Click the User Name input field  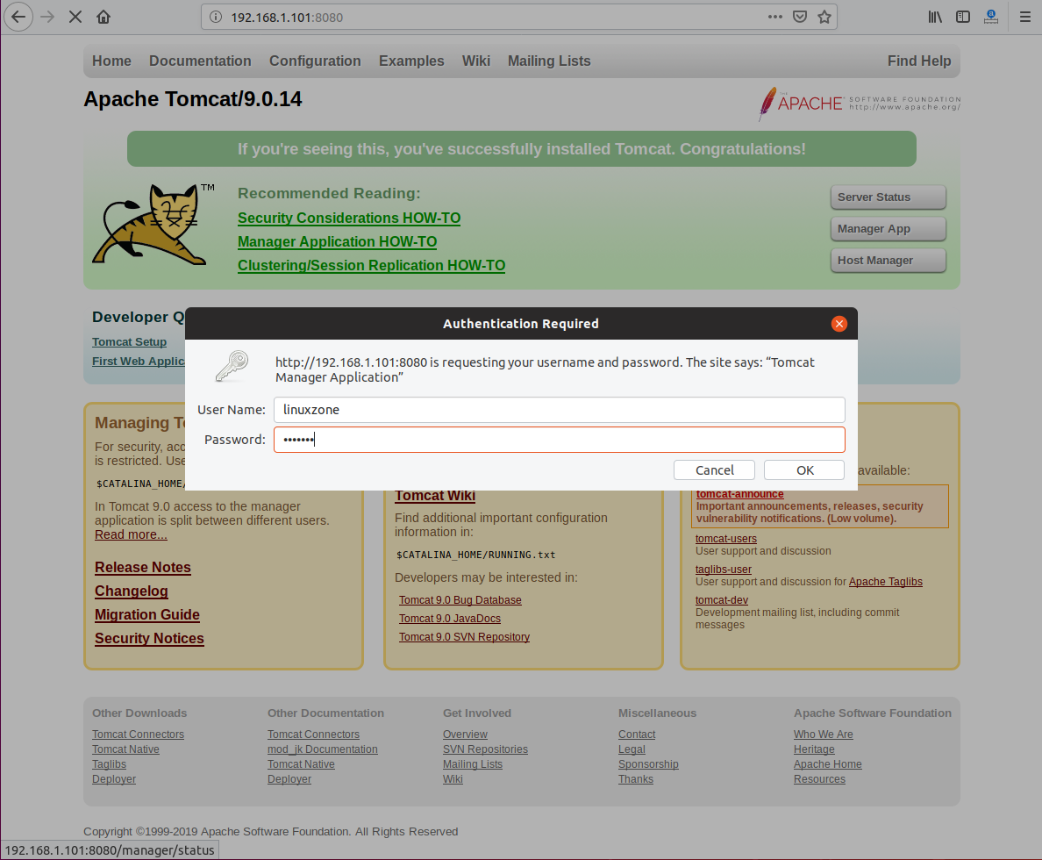click(559, 410)
